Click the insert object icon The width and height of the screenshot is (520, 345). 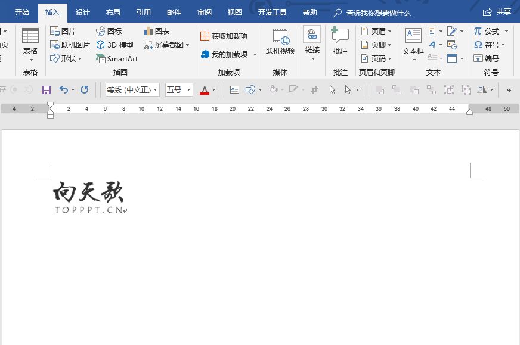[452, 58]
